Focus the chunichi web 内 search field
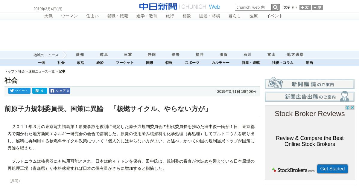The image size is (359, 188). click(x=253, y=7)
